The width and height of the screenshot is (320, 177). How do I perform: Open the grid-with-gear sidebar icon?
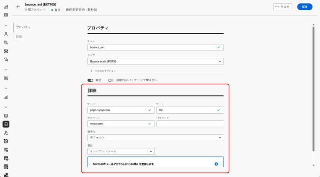click(6, 150)
